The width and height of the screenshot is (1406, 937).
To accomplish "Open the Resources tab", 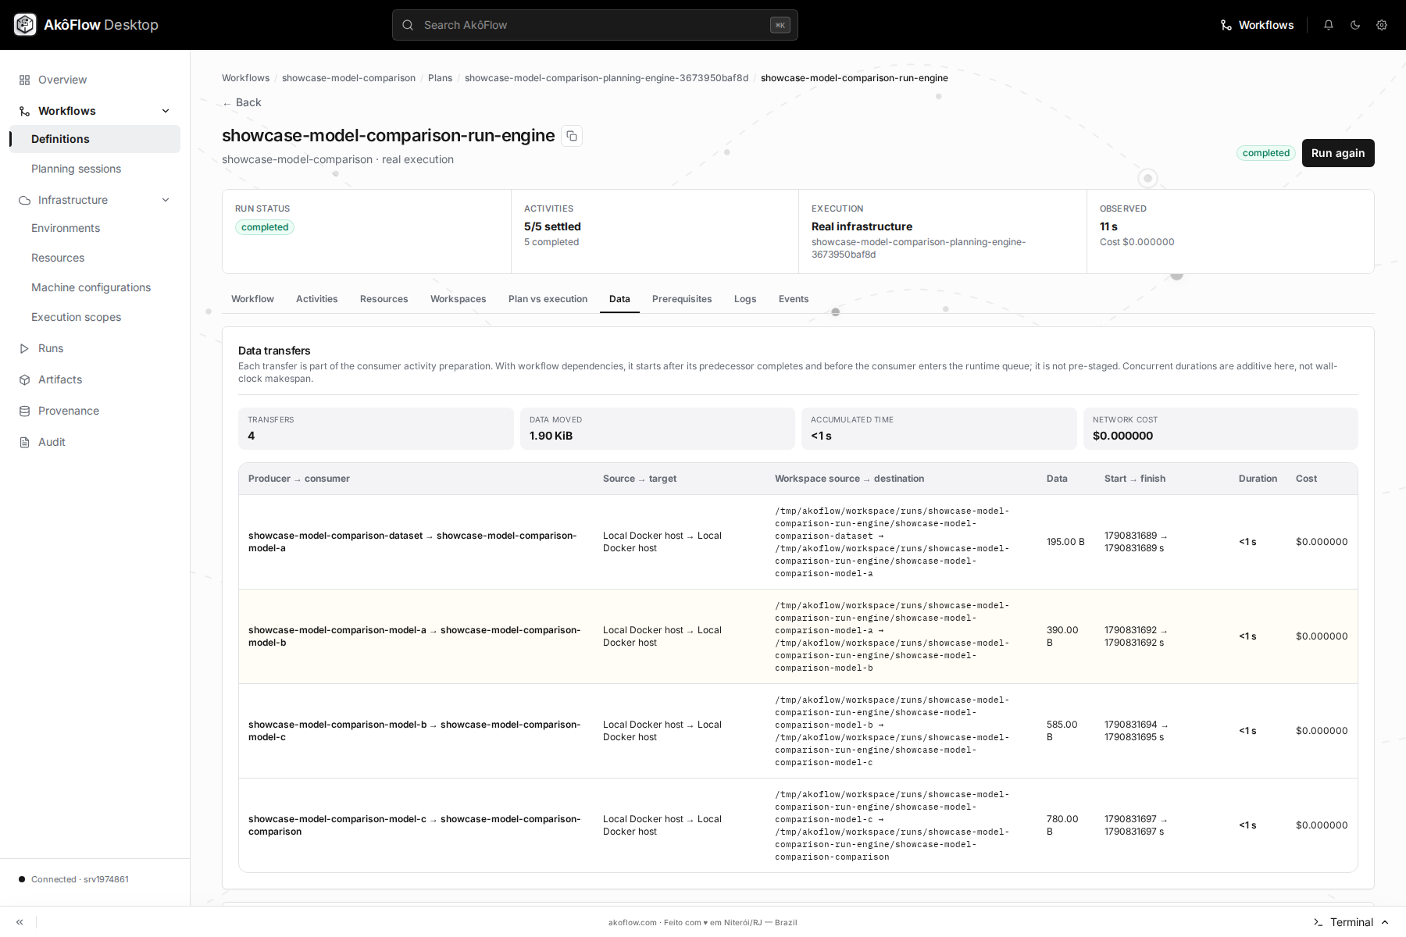I will [384, 299].
